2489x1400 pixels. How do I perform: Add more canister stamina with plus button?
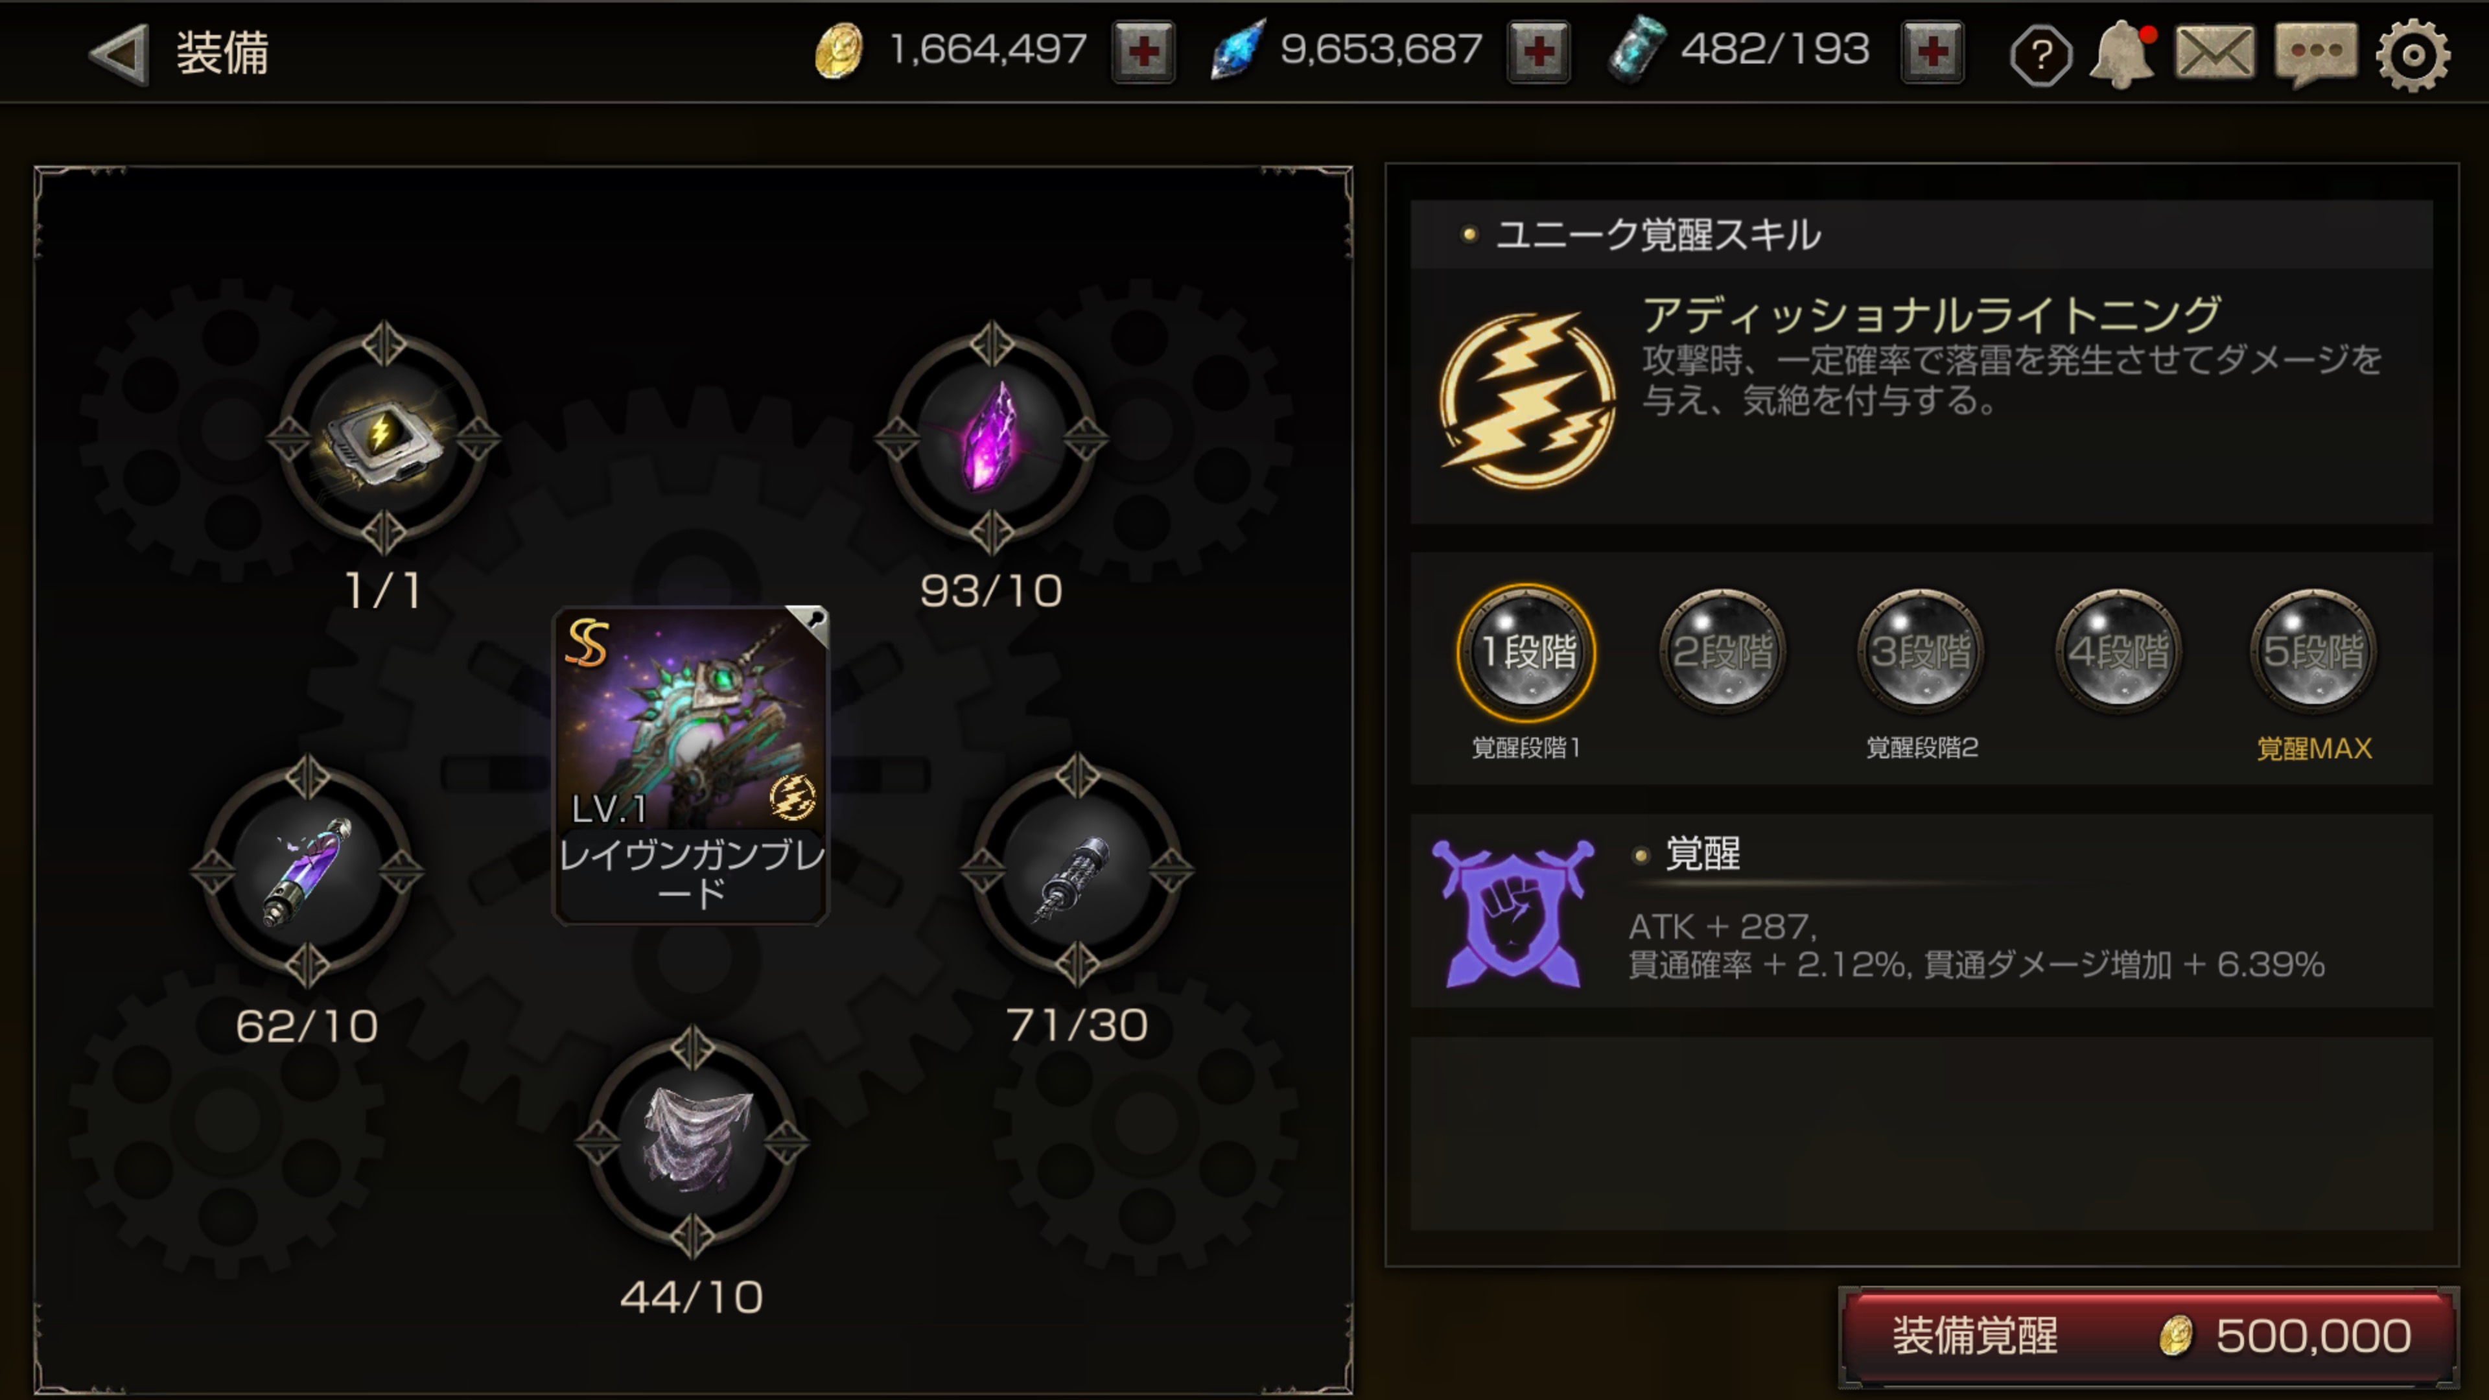(x=1932, y=52)
